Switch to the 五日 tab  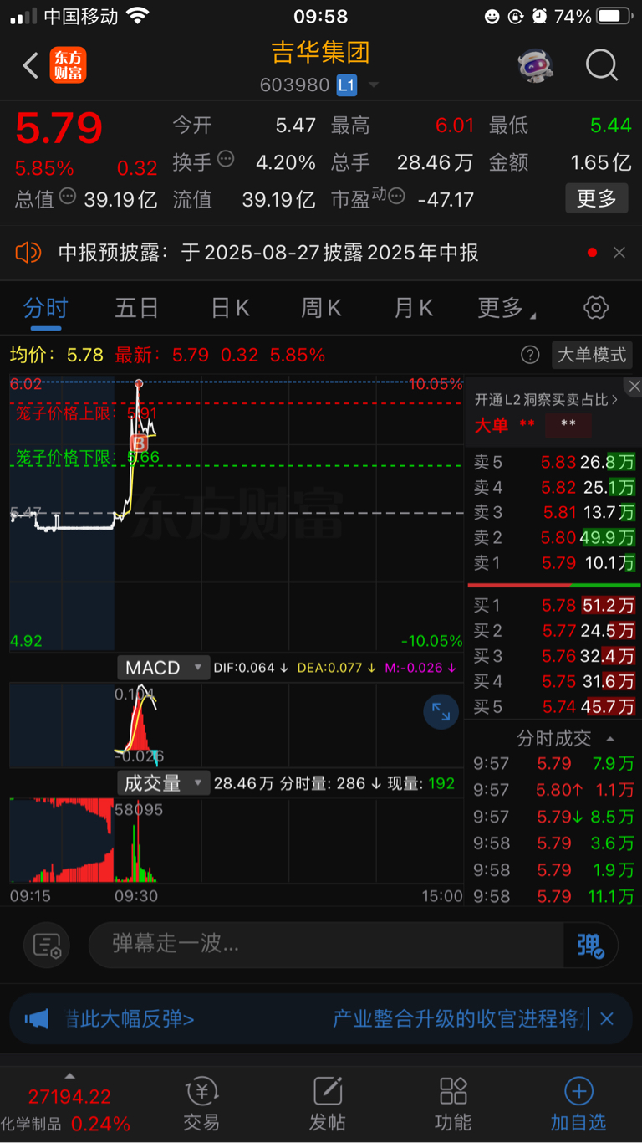pyautogui.click(x=137, y=308)
